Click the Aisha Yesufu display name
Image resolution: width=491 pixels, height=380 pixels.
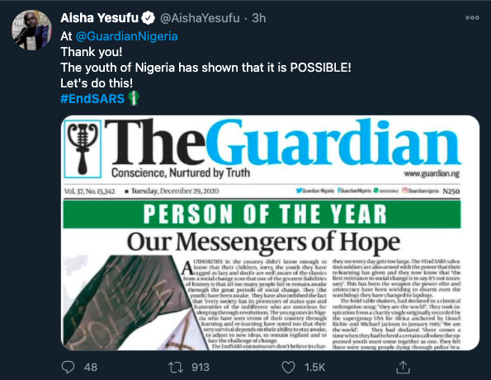[99, 18]
